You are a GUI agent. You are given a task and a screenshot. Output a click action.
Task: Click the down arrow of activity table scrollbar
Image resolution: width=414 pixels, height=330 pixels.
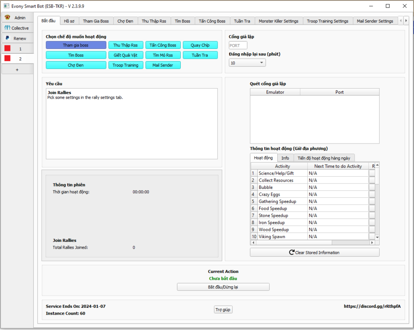tap(377, 237)
